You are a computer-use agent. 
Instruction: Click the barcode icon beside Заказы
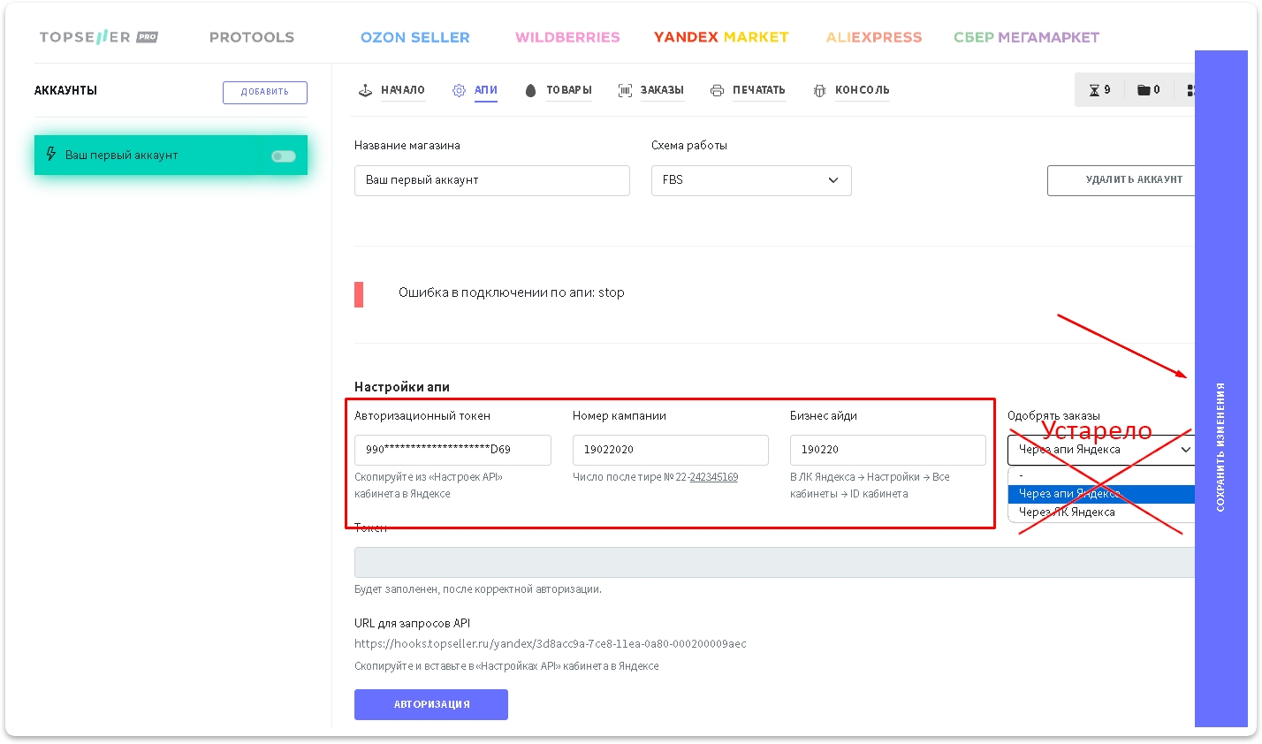[625, 90]
